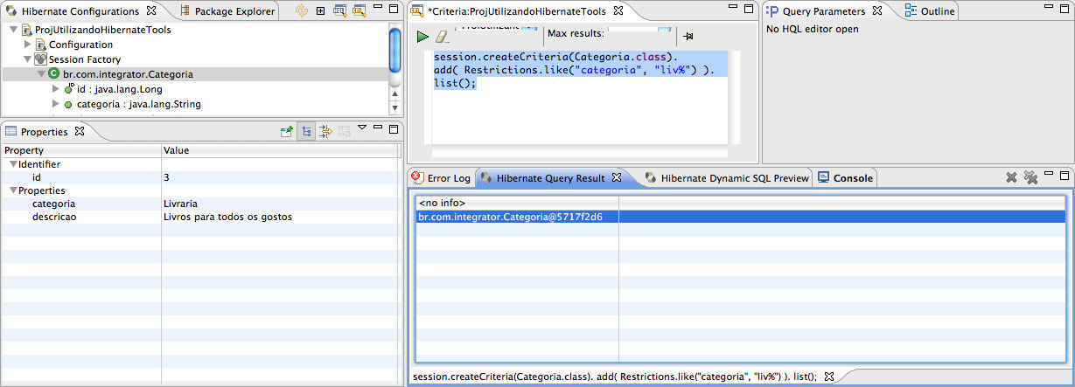The width and height of the screenshot is (1075, 387).
Task: Click the <no info> column header
Action: [x=518, y=203]
